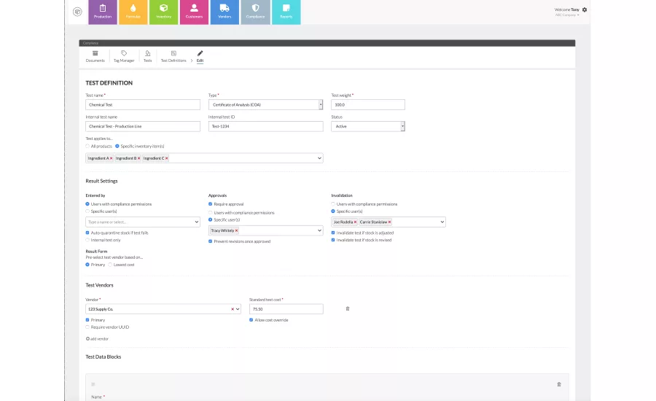Remove the Ingredient B tag
This screenshot has height=401, width=656.
click(x=138, y=158)
